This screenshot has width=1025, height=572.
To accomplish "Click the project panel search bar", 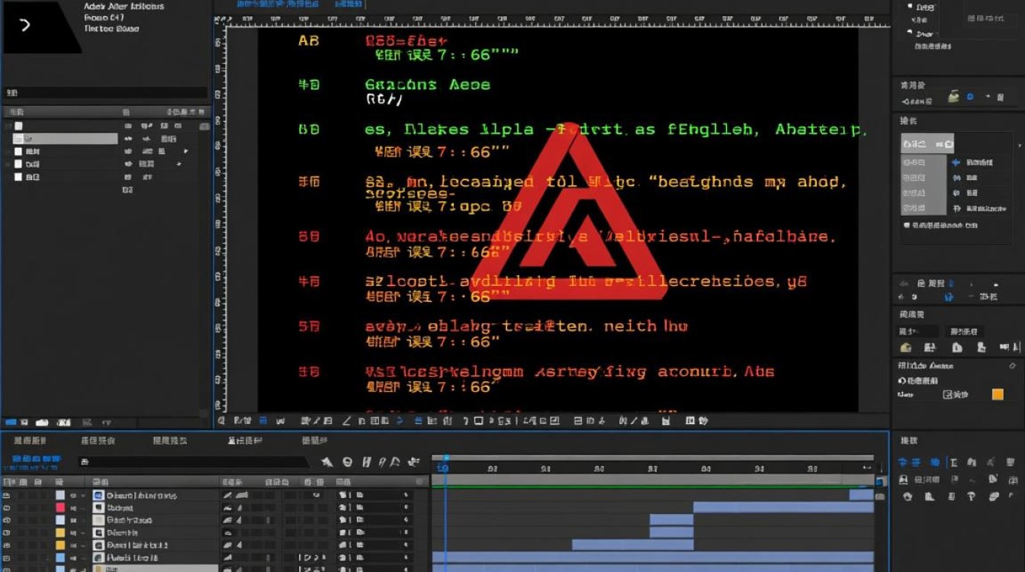I will coord(107,93).
